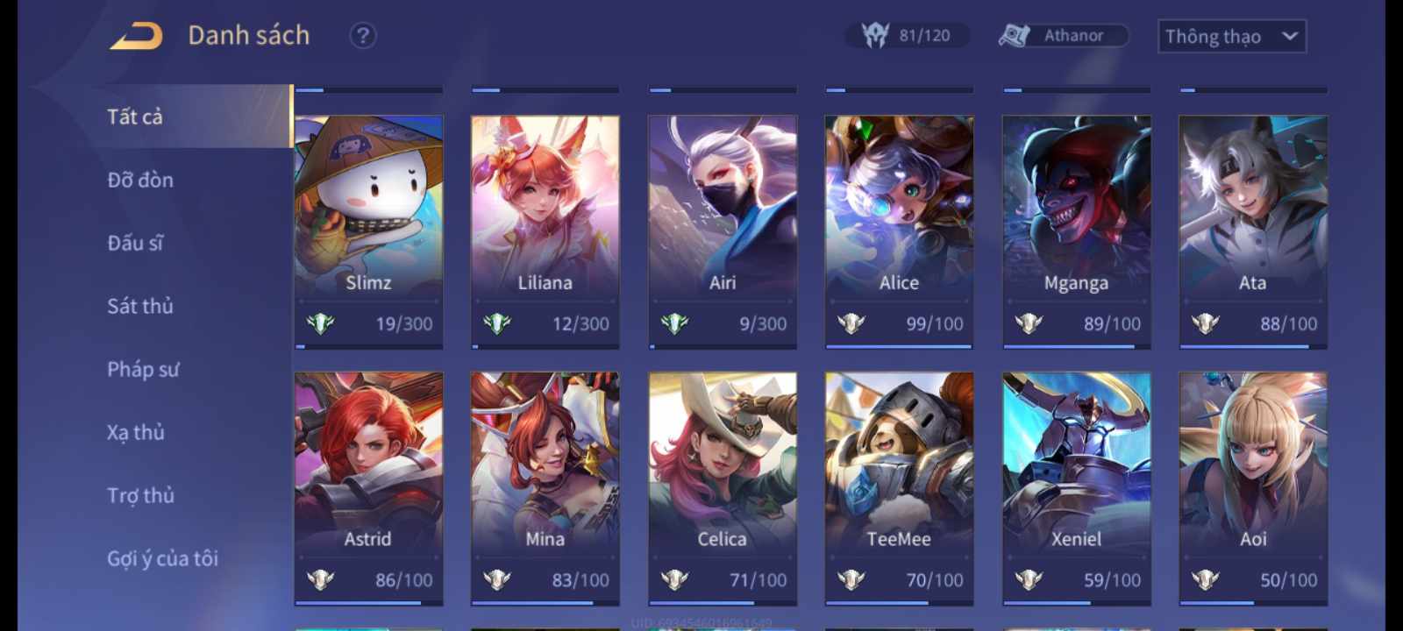Tap Alice's silver mastery emblem icon
Image resolution: width=1403 pixels, height=631 pixels.
point(851,323)
